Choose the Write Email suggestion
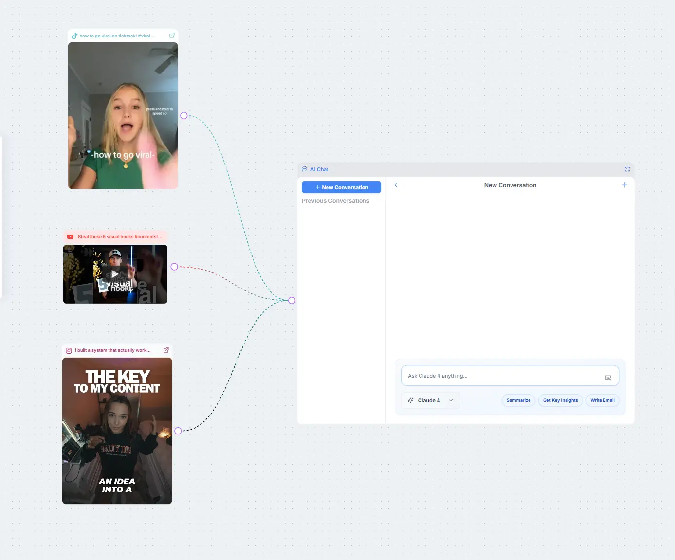This screenshot has width=675, height=560. click(602, 400)
